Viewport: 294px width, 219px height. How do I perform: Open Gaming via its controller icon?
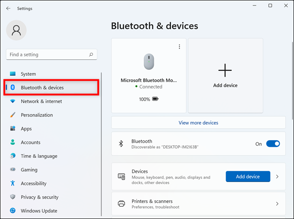(x=13, y=170)
